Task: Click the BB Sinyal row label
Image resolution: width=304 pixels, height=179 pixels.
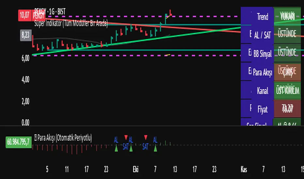Action: pyautogui.click(x=263, y=54)
